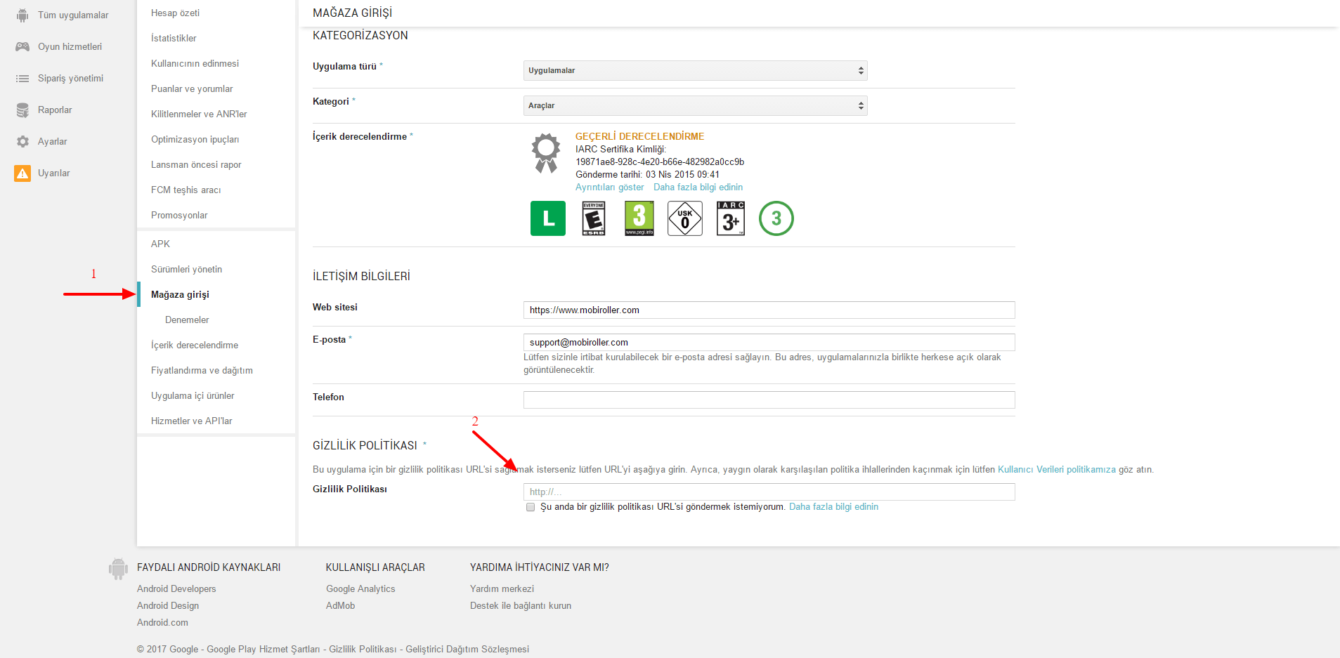The height and width of the screenshot is (658, 1340).
Task: Open Ayarlar gear icon
Action: [22, 142]
